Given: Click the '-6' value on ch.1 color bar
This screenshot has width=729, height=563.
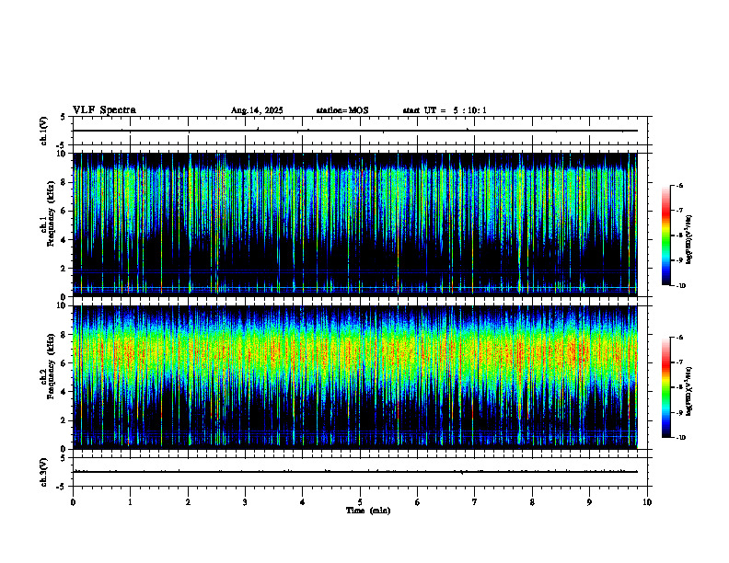Looking at the screenshot, I should pos(679,185).
